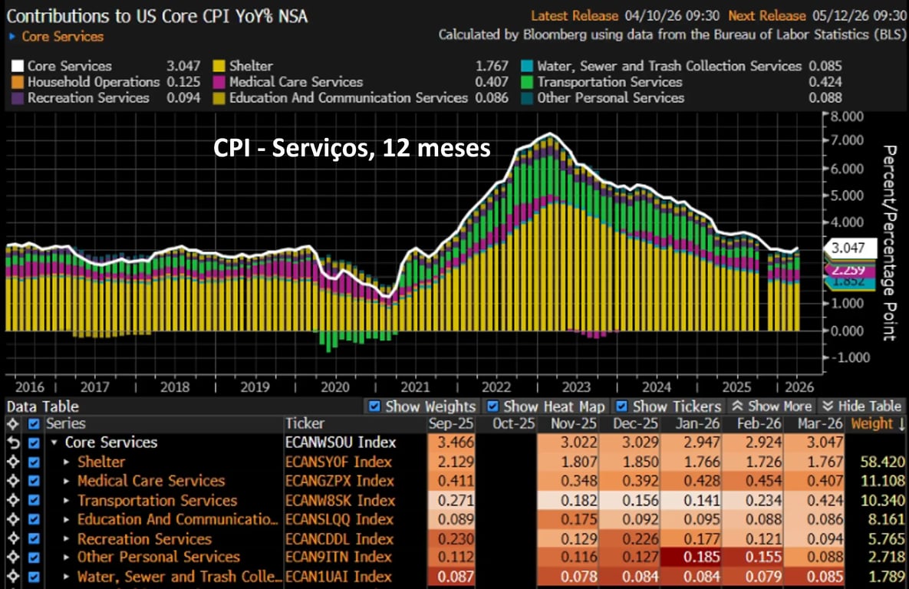Click the crosshair icon on the Other Personal Services row
The height and width of the screenshot is (589, 909).
click(12, 558)
